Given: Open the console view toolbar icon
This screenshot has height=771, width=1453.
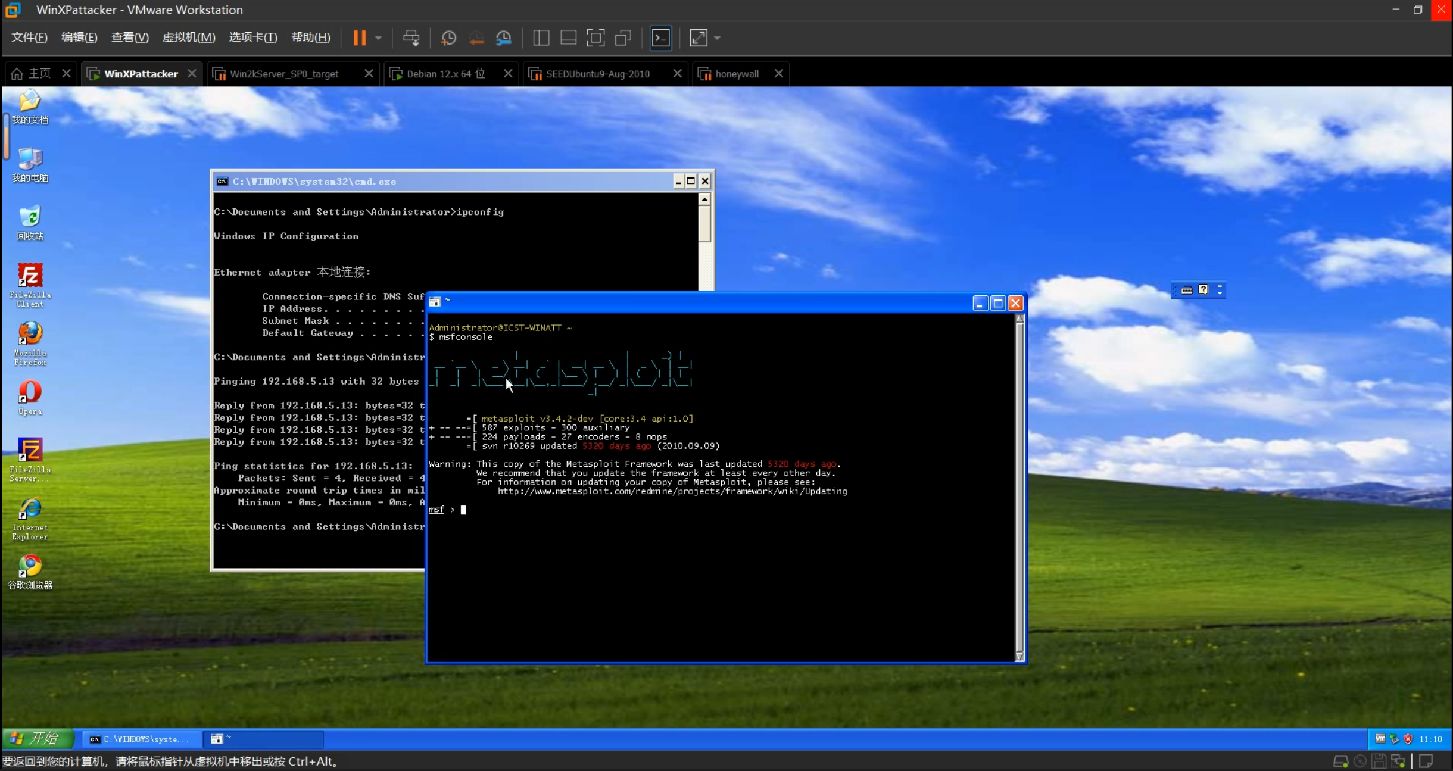Looking at the screenshot, I should pyautogui.click(x=660, y=38).
